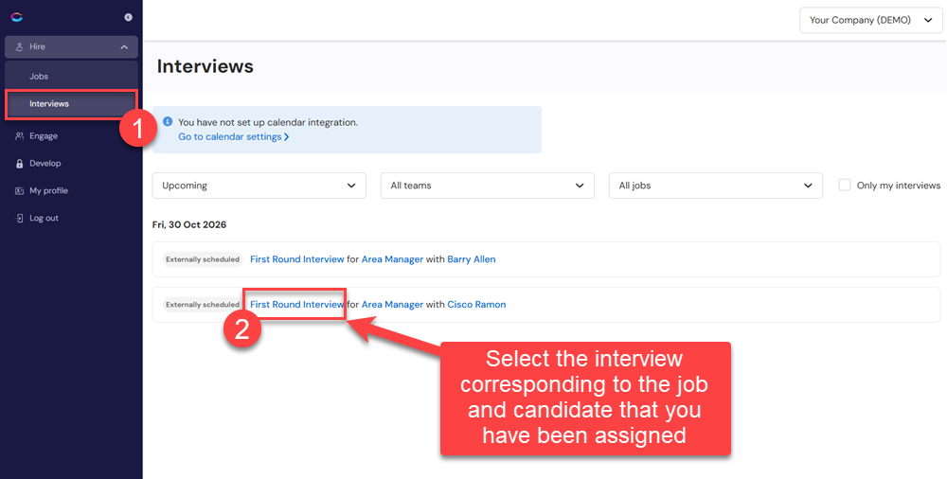947x479 pixels.
Task: Open candidate Cisco Ramon
Action: (476, 305)
